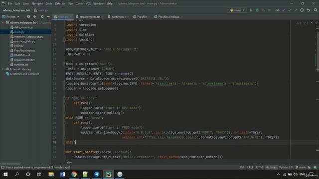The image size is (319, 179).
Task: Click main.py breadcrumb in navigation bar
Action: point(41,10)
